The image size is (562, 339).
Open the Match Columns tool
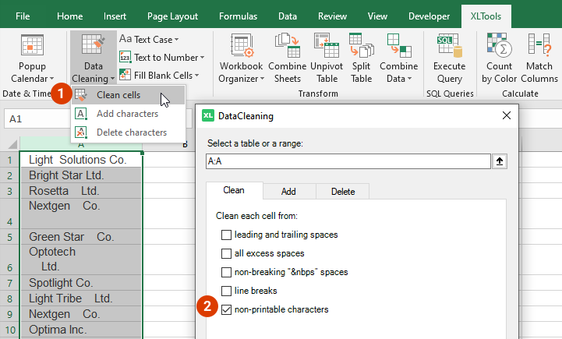click(539, 58)
